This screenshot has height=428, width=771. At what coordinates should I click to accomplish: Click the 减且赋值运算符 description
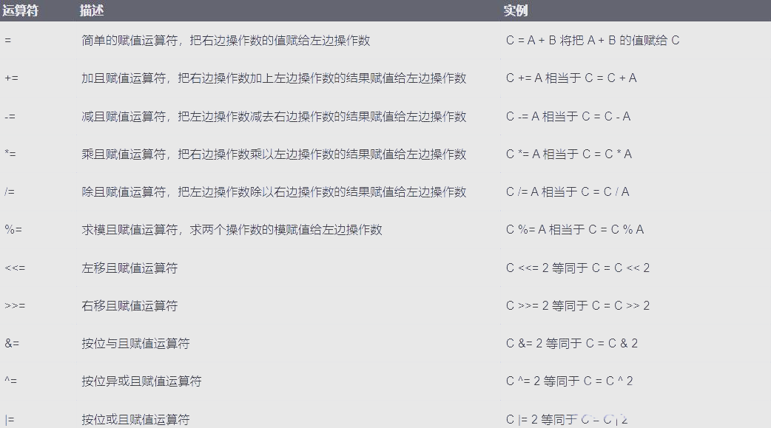click(274, 117)
